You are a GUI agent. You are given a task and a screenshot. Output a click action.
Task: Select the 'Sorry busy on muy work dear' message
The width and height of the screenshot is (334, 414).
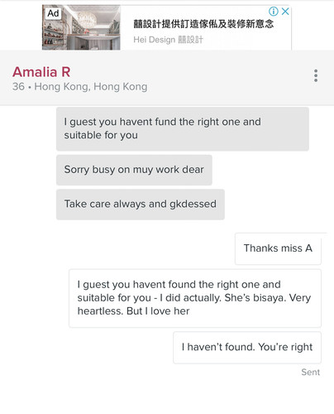(134, 170)
